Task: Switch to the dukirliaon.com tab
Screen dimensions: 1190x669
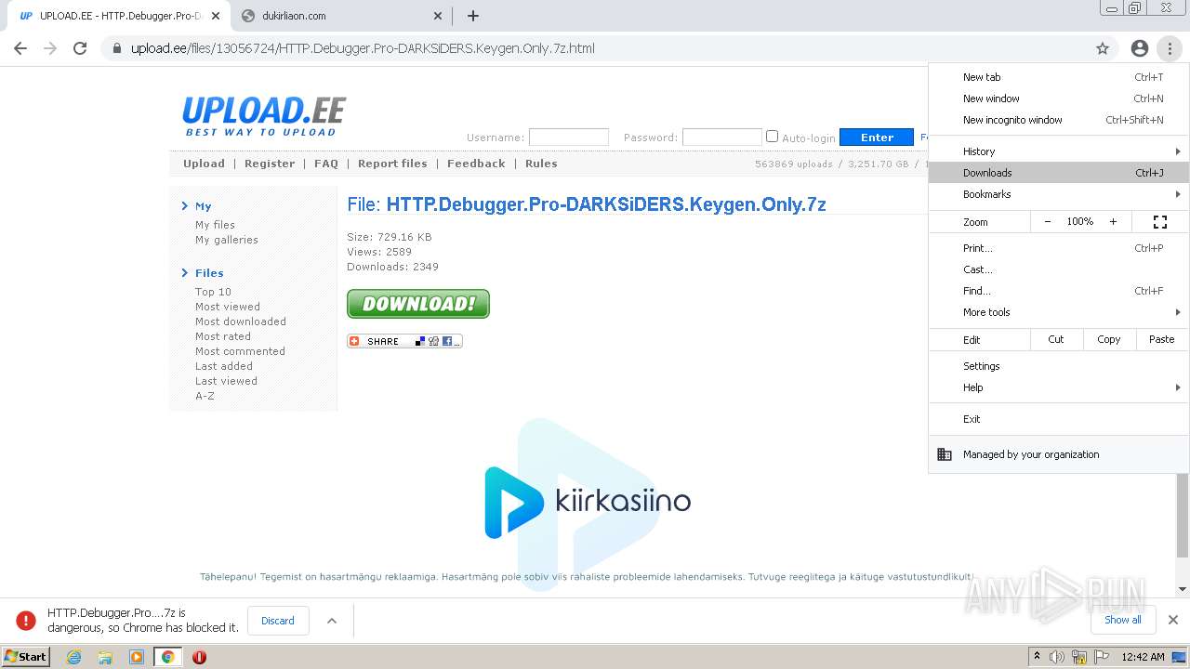Action: pyautogui.click(x=341, y=16)
